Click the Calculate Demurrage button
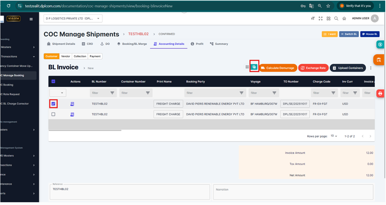 tap(278, 68)
